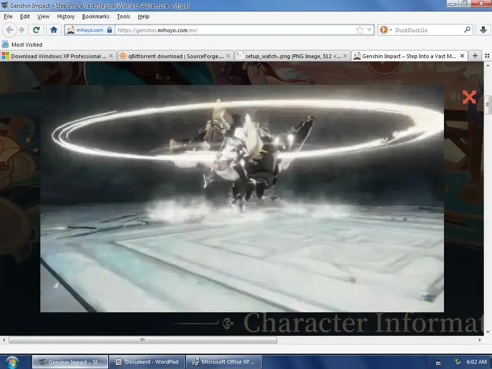The image size is (492, 369).
Task: Switch to qBittorrent download SourceForge tab
Action: [x=175, y=56]
